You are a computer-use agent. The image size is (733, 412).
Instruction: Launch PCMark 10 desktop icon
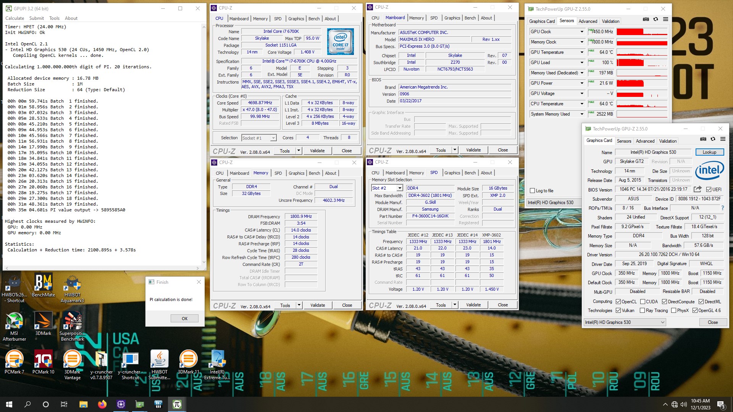pyautogui.click(x=43, y=362)
